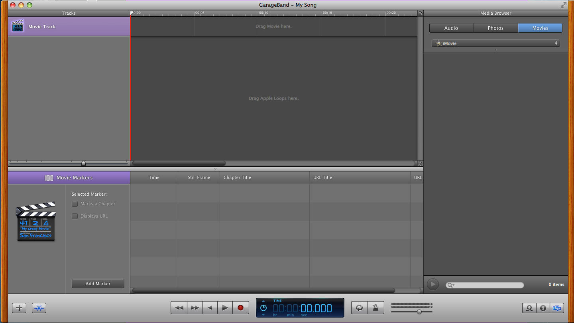574x323 pixels.
Task: Click the LCD mode up arrow
Action: pyautogui.click(x=263, y=301)
